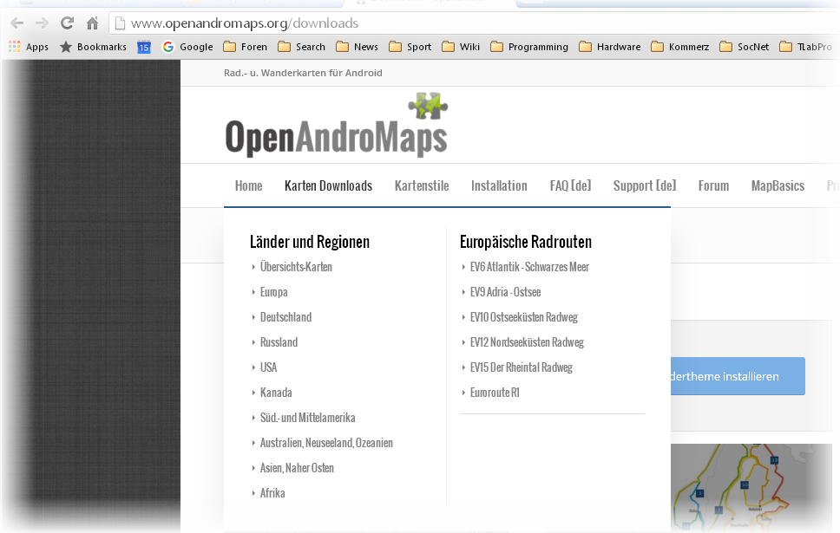Open Bookmarks star in bookmarks bar
840x533 pixels.
pyautogui.click(x=93, y=47)
